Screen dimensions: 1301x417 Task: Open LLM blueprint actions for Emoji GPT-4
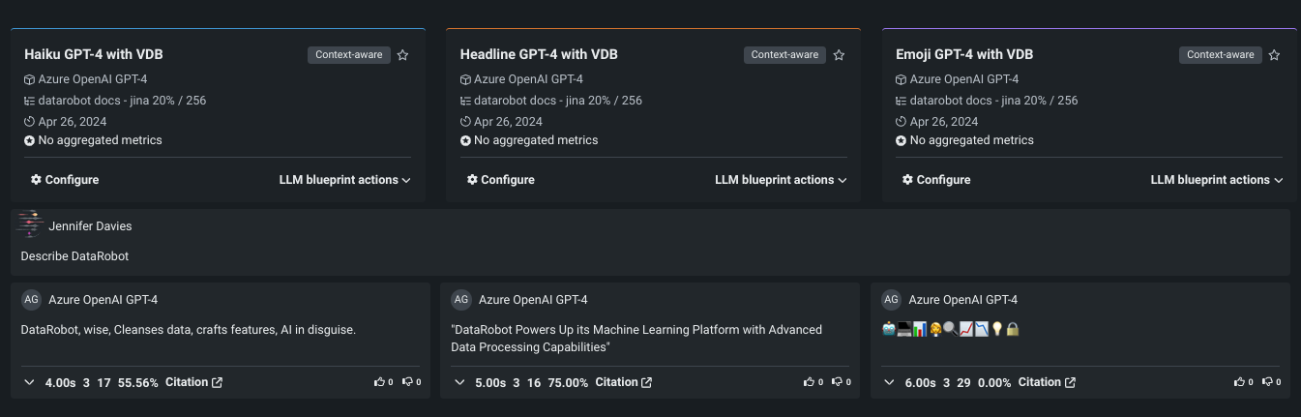click(x=1216, y=180)
